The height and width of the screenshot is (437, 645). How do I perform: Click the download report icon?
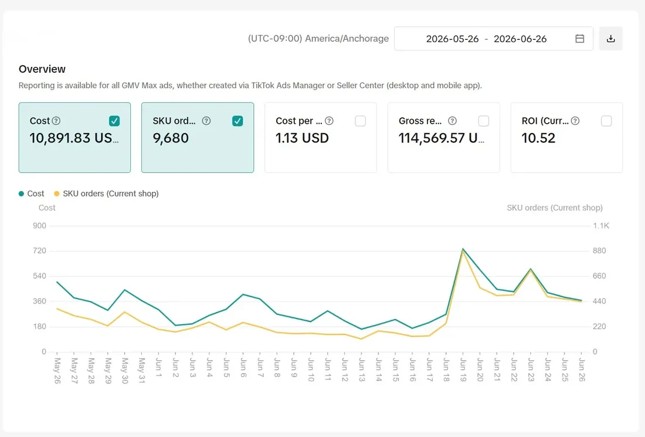pos(610,39)
